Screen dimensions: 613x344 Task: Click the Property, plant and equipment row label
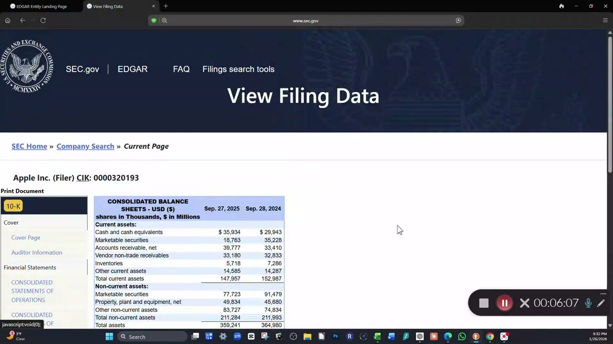(138, 302)
